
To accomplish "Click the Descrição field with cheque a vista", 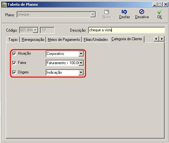I will tap(127, 30).
